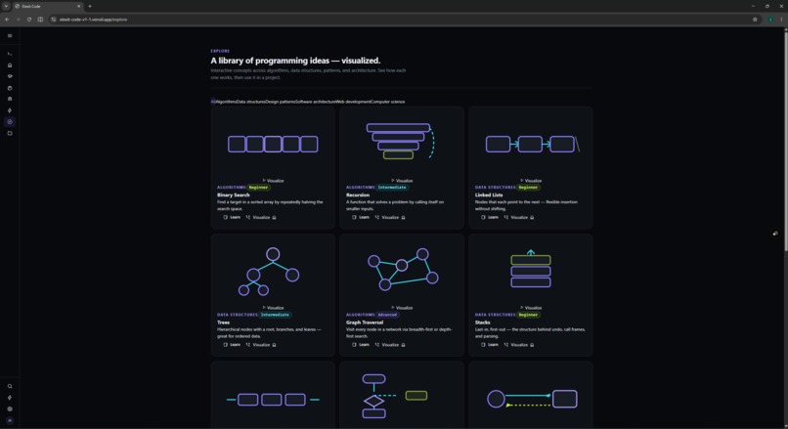This screenshot has width=788, height=429.
Task: Click locked Visualize link on Graph Traversal card
Action: pyautogui.click(x=390, y=345)
